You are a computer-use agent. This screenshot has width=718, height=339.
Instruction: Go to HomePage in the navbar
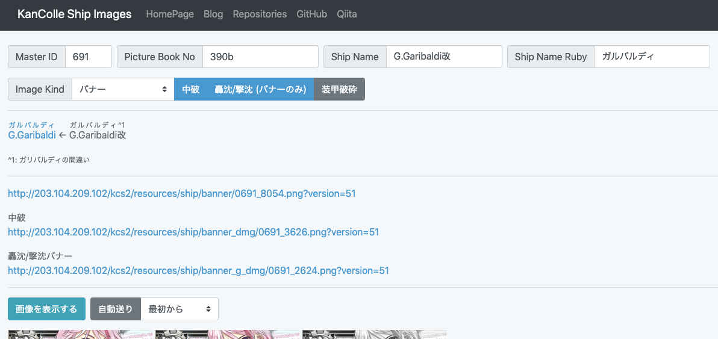click(170, 14)
